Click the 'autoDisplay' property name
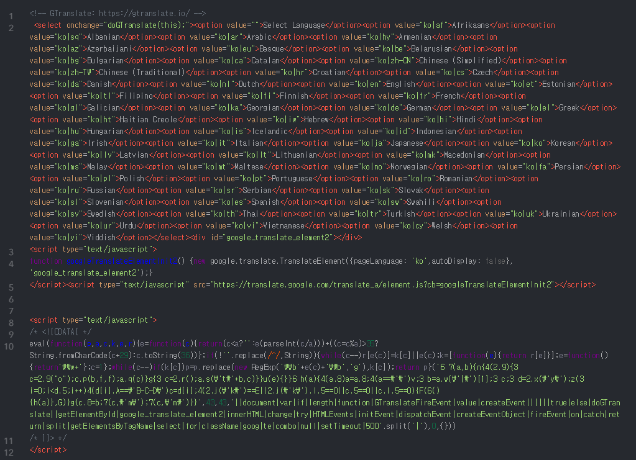636x460 pixels. [454, 261]
